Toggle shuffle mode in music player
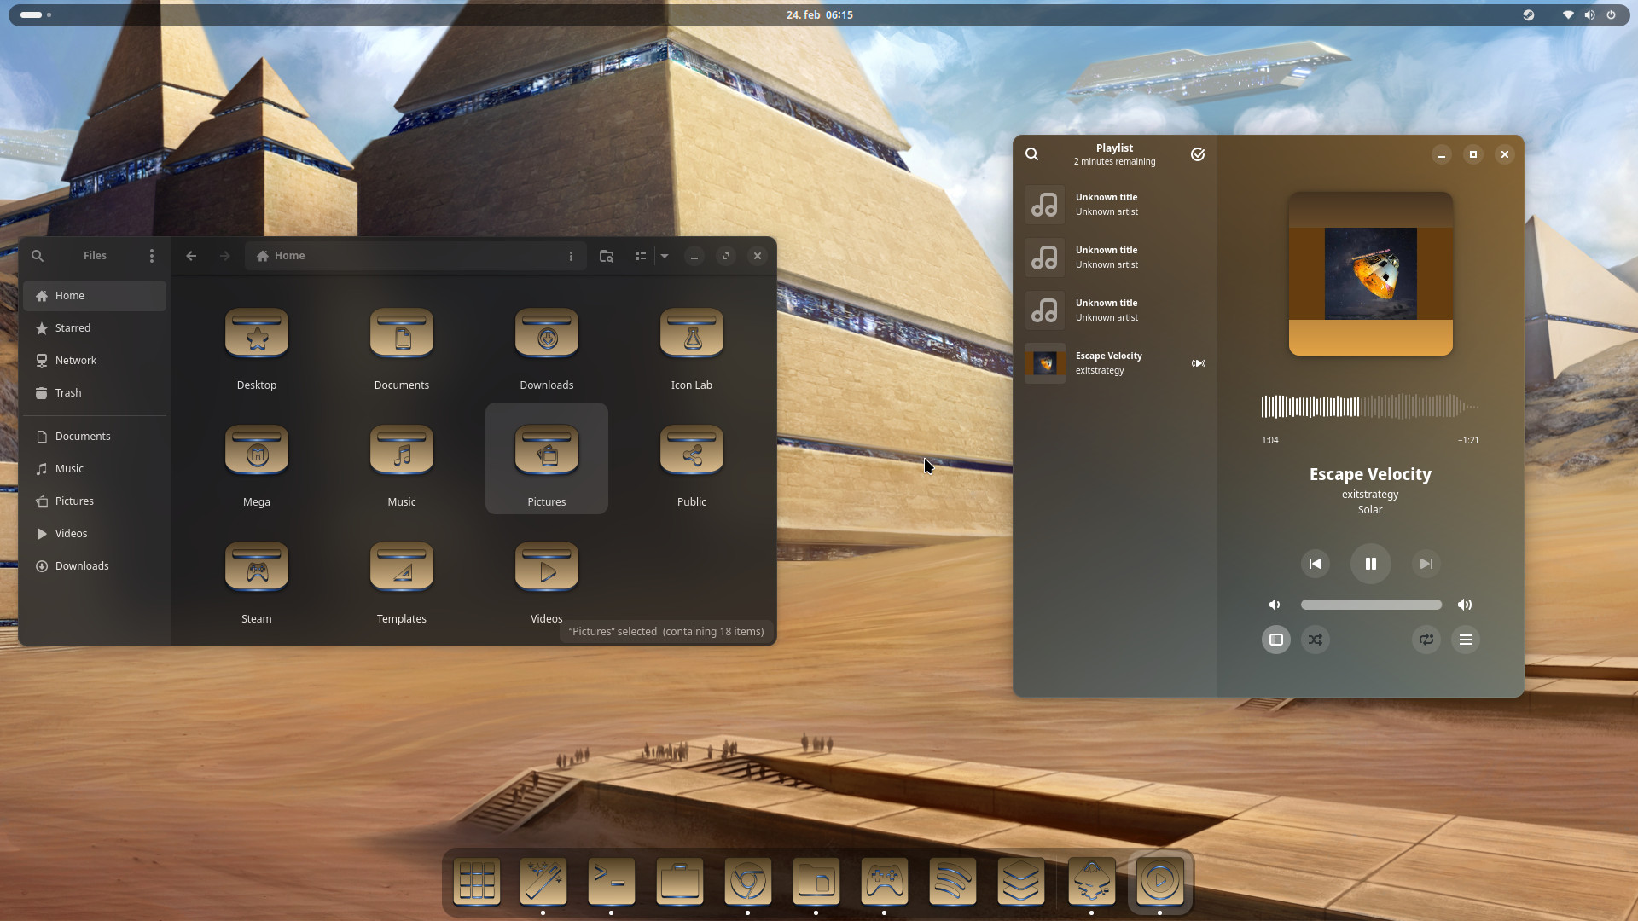The height and width of the screenshot is (921, 1638). [1315, 640]
